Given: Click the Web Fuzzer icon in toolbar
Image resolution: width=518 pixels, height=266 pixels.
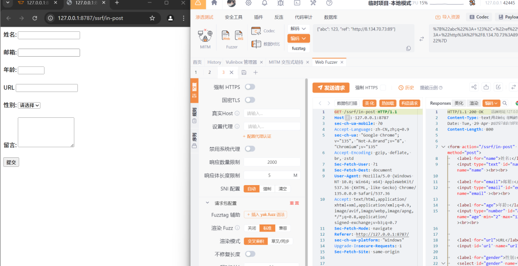Looking at the screenshot, I should pyautogui.click(x=226, y=36).
